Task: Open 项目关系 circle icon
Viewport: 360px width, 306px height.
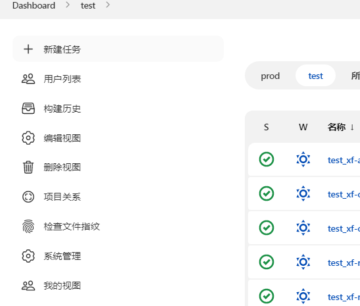Action: click(28, 197)
